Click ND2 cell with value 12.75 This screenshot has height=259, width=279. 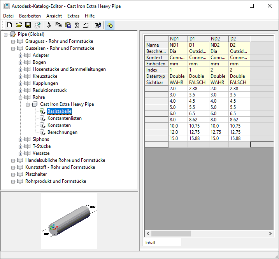point(219,132)
